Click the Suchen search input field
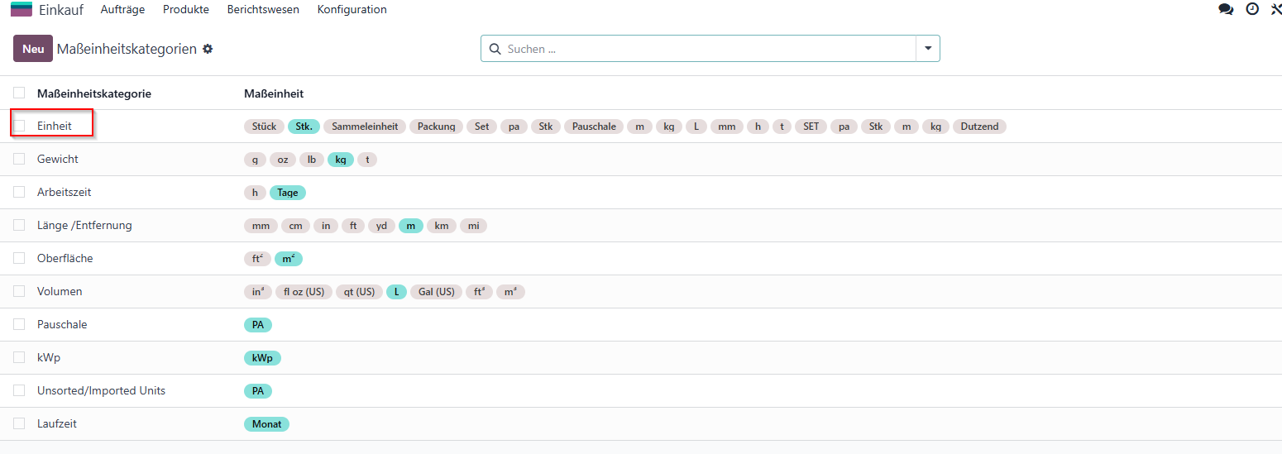 click(x=710, y=49)
